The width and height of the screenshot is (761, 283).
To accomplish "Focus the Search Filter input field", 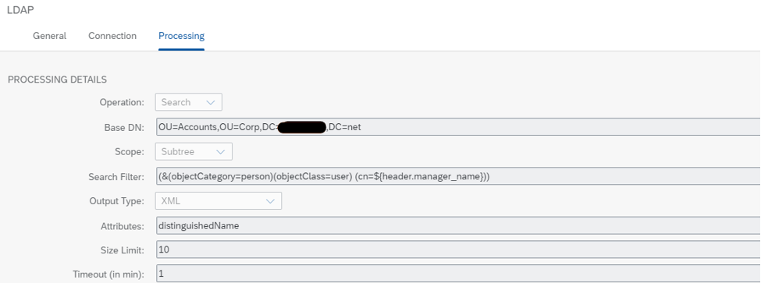I will coord(458,176).
